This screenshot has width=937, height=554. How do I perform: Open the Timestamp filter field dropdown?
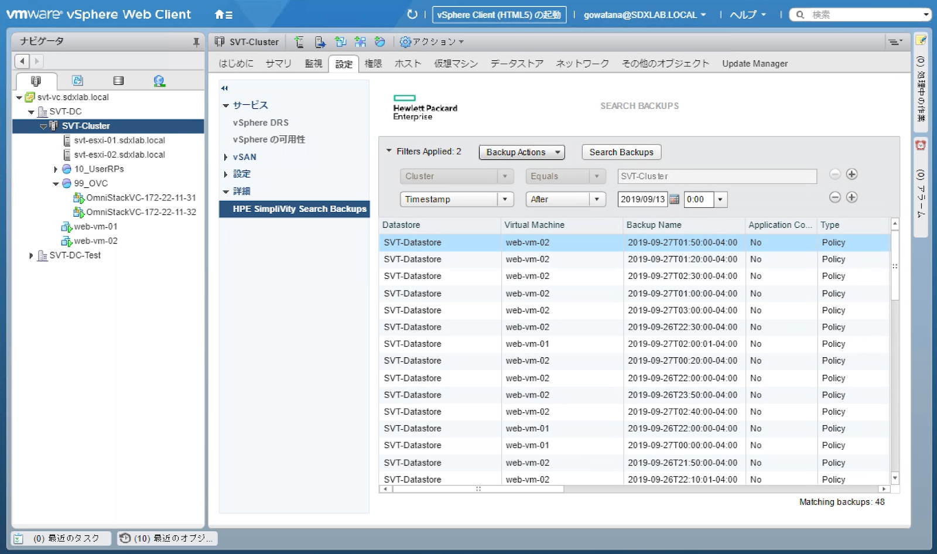[x=505, y=199]
